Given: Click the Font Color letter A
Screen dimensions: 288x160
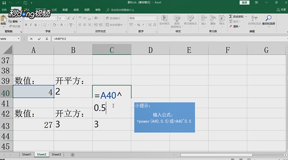Looking at the screenshot, I should [62, 25].
